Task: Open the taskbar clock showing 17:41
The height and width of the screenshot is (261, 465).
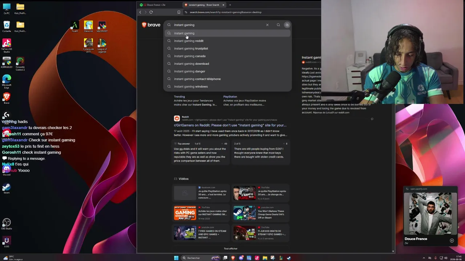Action: [456, 258]
